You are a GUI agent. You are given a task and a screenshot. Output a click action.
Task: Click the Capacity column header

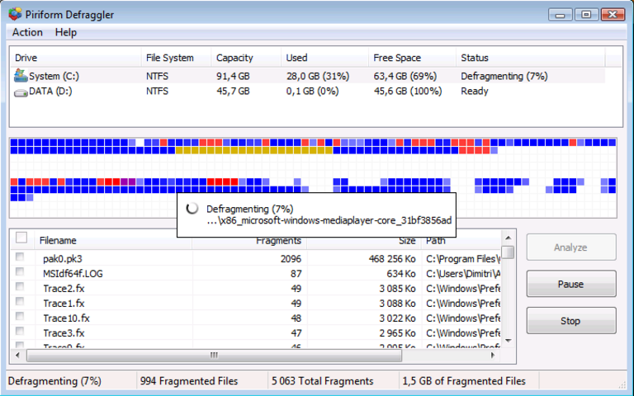click(246, 58)
